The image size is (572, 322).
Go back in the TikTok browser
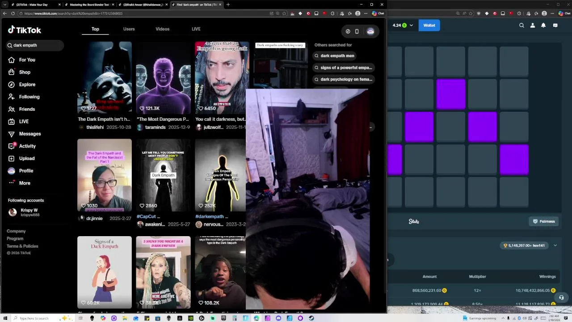(4, 13)
